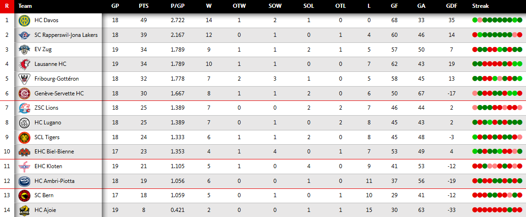Sort table by GDF column header
This screenshot has width=526, height=217.
(451, 6)
